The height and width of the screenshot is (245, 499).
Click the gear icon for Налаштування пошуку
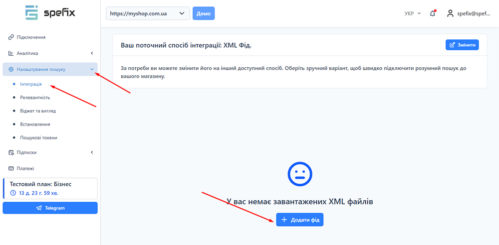11,69
